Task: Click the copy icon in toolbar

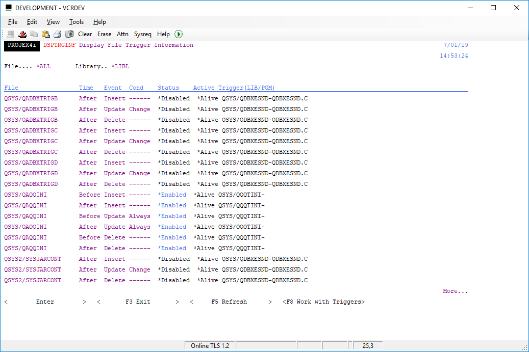Action: [34, 34]
